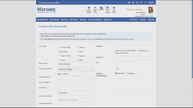
Task: Click the Address 2 field
Action: [x=134, y=58]
